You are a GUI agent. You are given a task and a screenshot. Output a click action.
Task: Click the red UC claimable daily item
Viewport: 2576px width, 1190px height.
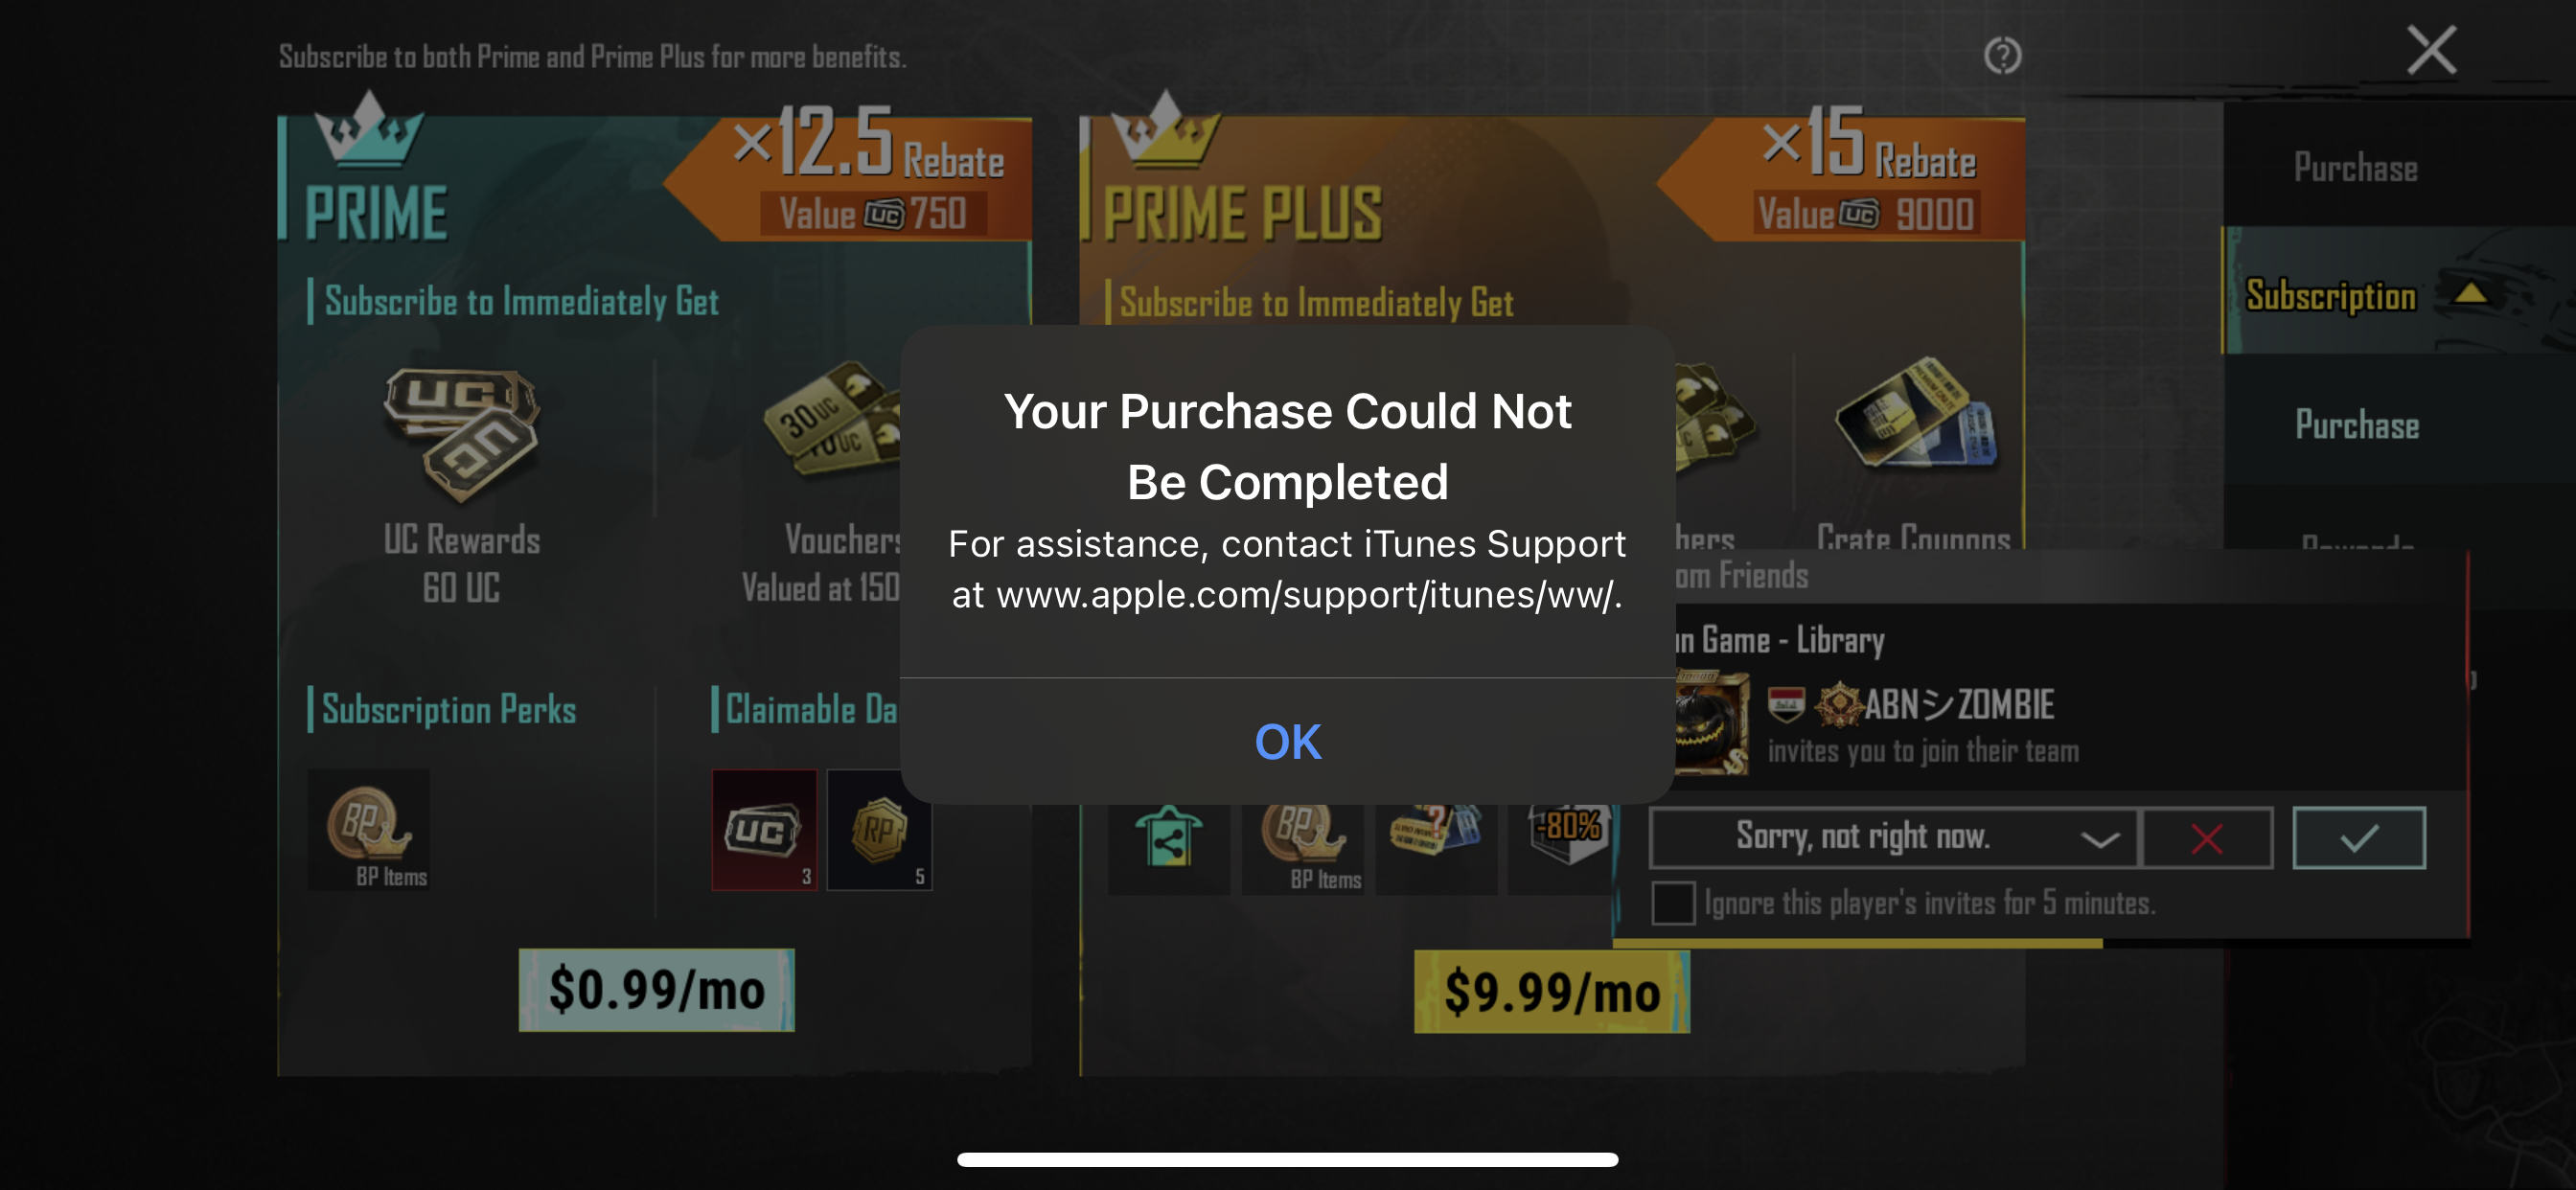tap(764, 829)
